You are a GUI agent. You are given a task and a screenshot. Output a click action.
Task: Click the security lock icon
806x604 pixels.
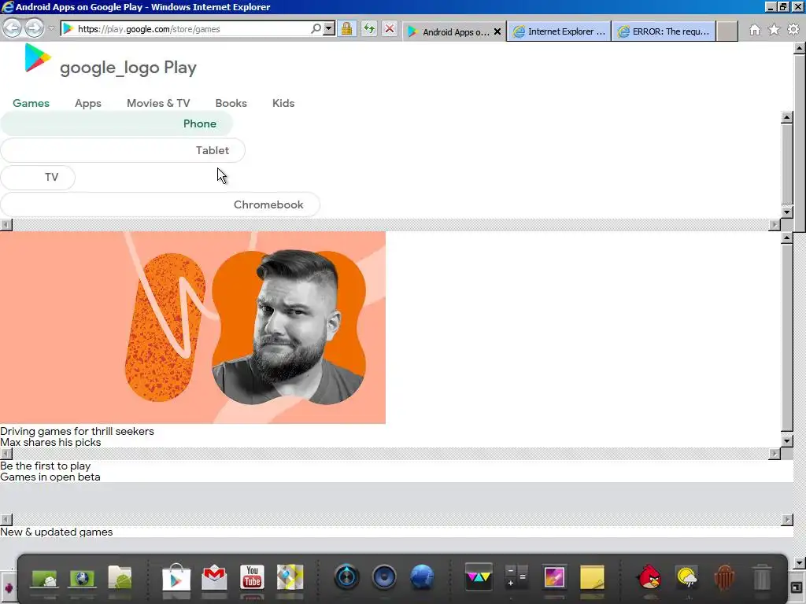[x=347, y=29]
